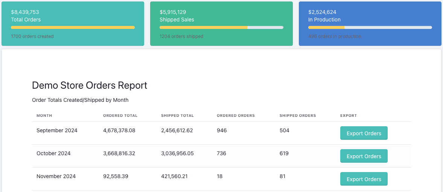Click Export Orders for September 2024
443x192 pixels.
point(364,133)
